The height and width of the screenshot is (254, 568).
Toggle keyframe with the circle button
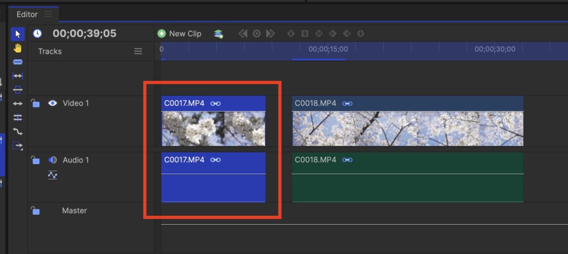(257, 34)
